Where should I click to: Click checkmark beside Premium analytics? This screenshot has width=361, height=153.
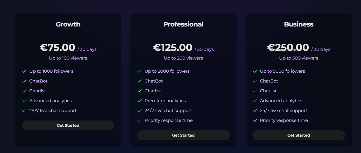coord(140,101)
